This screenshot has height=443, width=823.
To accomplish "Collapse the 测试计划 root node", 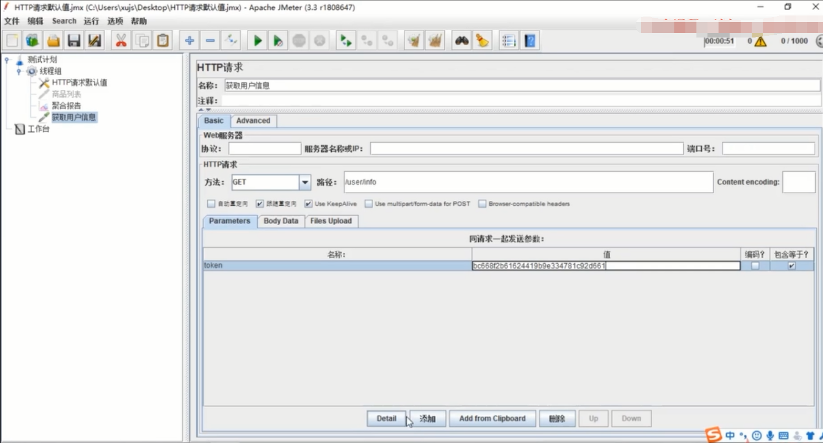I will pos(7,60).
